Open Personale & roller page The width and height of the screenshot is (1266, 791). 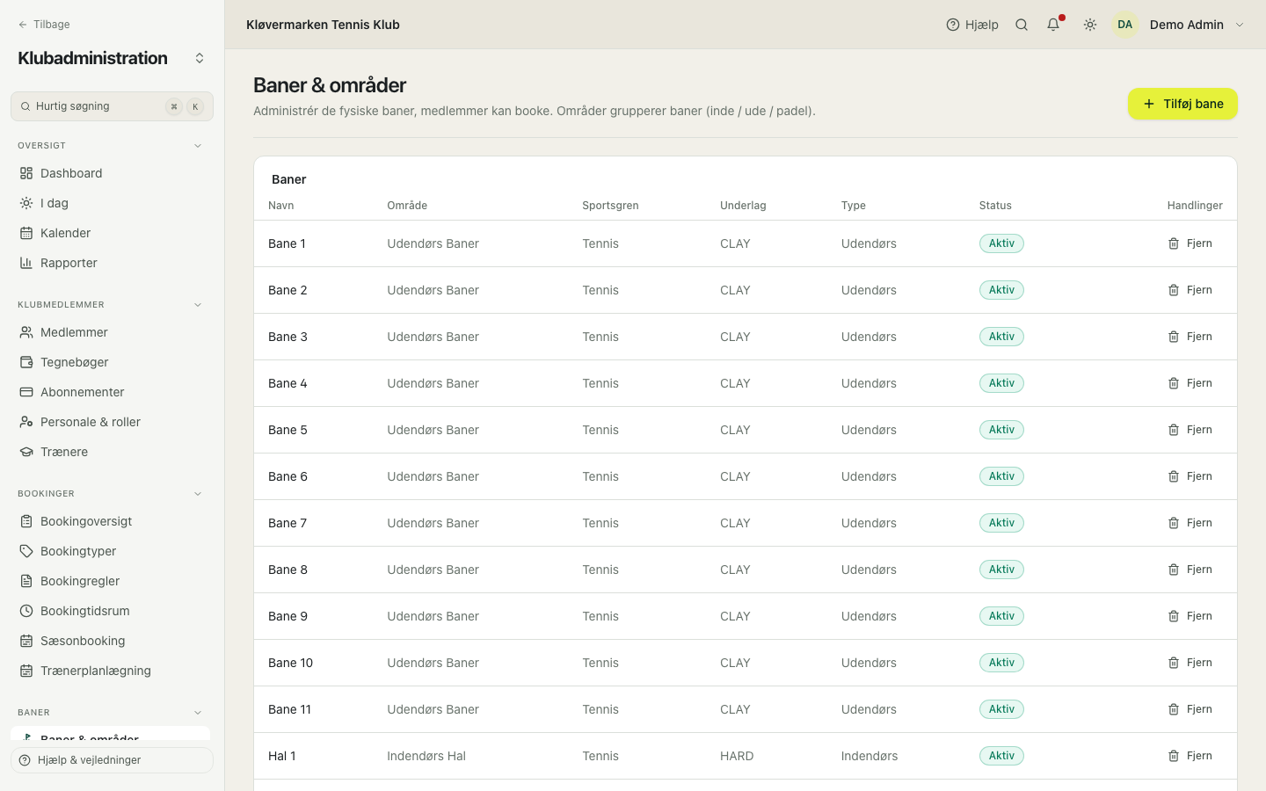coord(112,422)
